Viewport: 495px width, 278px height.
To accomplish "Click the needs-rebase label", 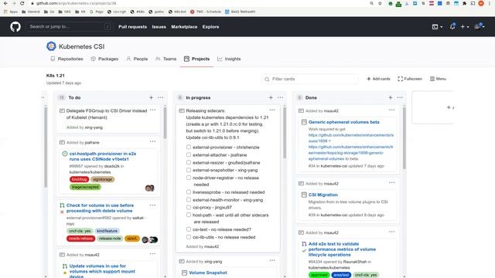I will pos(80,239).
